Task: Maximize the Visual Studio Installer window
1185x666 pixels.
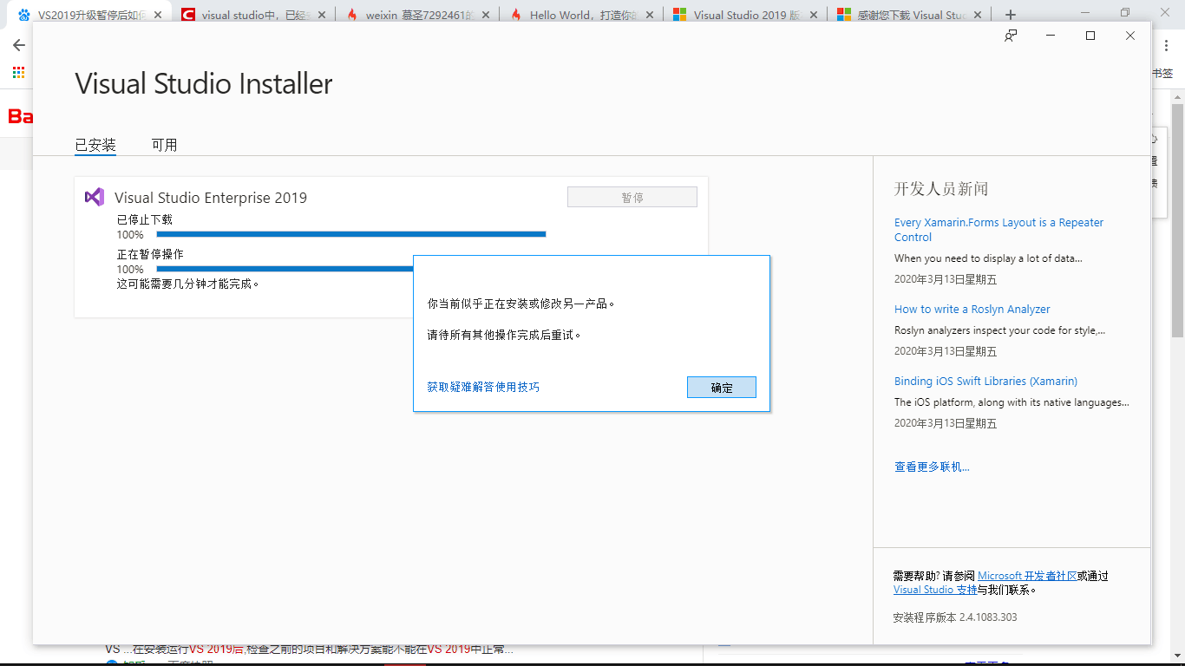Action: point(1090,36)
